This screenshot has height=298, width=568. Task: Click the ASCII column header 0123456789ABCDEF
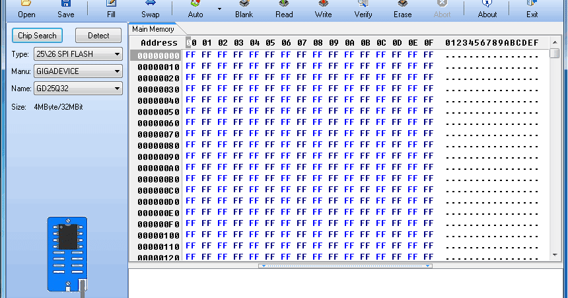tap(492, 43)
